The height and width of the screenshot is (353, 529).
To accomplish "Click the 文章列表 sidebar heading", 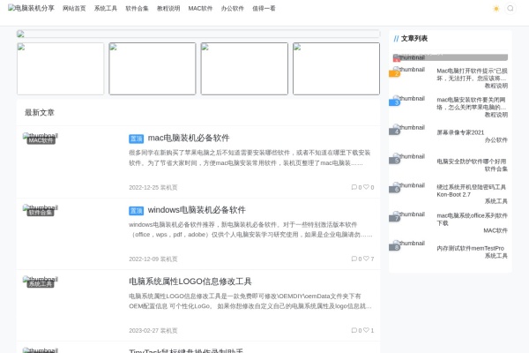I will click(414, 39).
